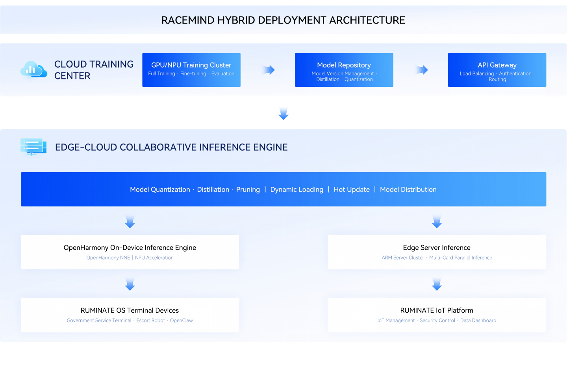This screenshot has width=567, height=374.
Task: Click Model Version Management text
Action: (x=343, y=74)
